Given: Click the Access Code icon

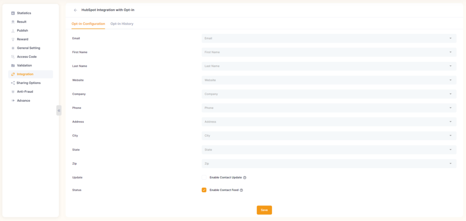Looking at the screenshot, I should pyautogui.click(x=13, y=57).
